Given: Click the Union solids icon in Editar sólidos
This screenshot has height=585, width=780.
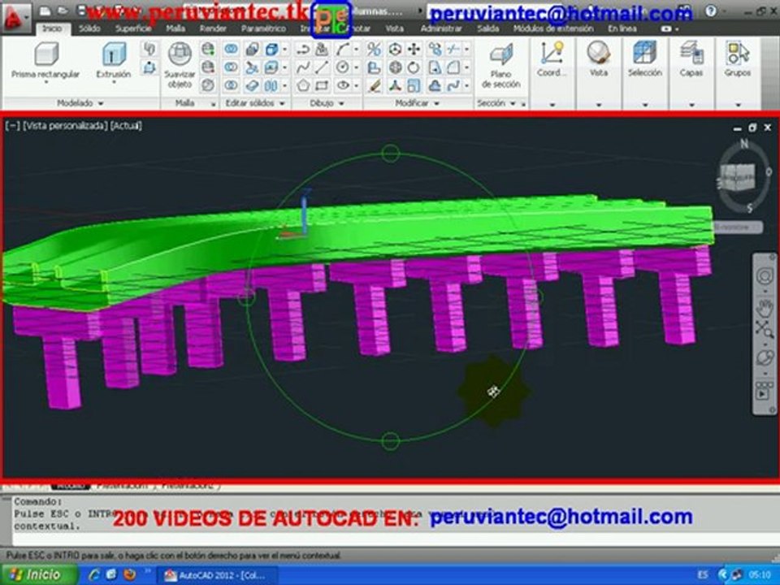Looking at the screenshot, I should 231,49.
